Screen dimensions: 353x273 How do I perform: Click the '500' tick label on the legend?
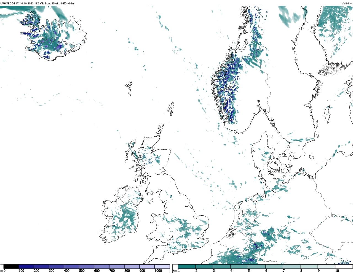click(82, 271)
